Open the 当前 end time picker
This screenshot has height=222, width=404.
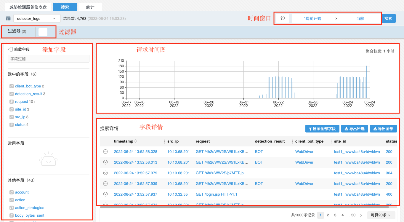coord(360,18)
